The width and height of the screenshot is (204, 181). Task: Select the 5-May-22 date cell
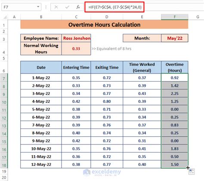pos(41,109)
